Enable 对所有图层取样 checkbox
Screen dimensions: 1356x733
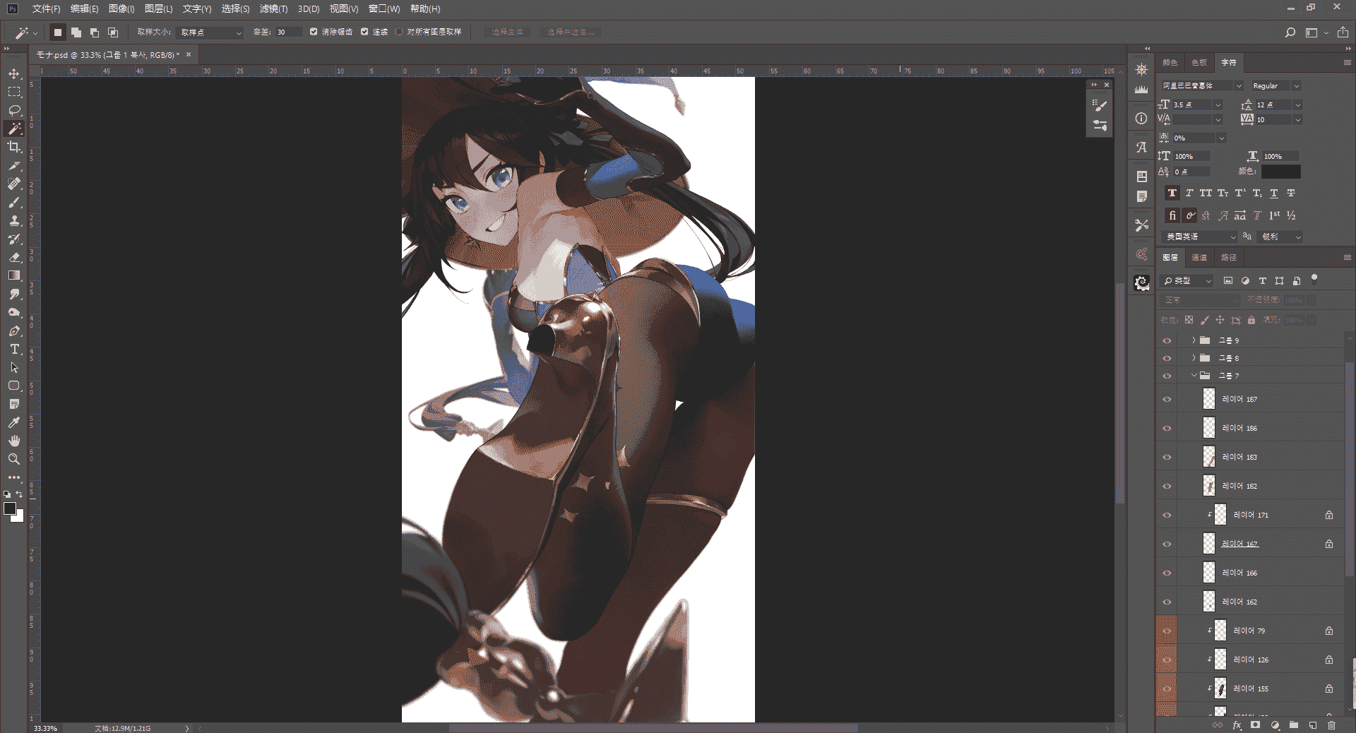(x=399, y=32)
